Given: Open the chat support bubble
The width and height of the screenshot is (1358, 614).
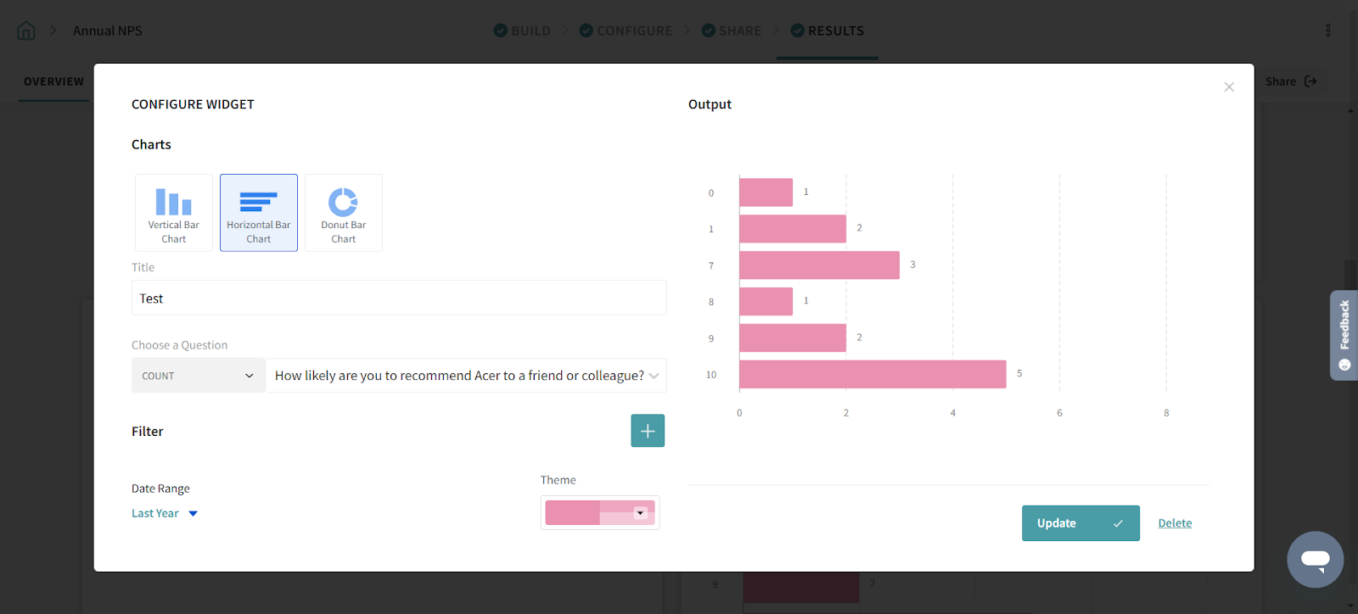Looking at the screenshot, I should coord(1315,560).
